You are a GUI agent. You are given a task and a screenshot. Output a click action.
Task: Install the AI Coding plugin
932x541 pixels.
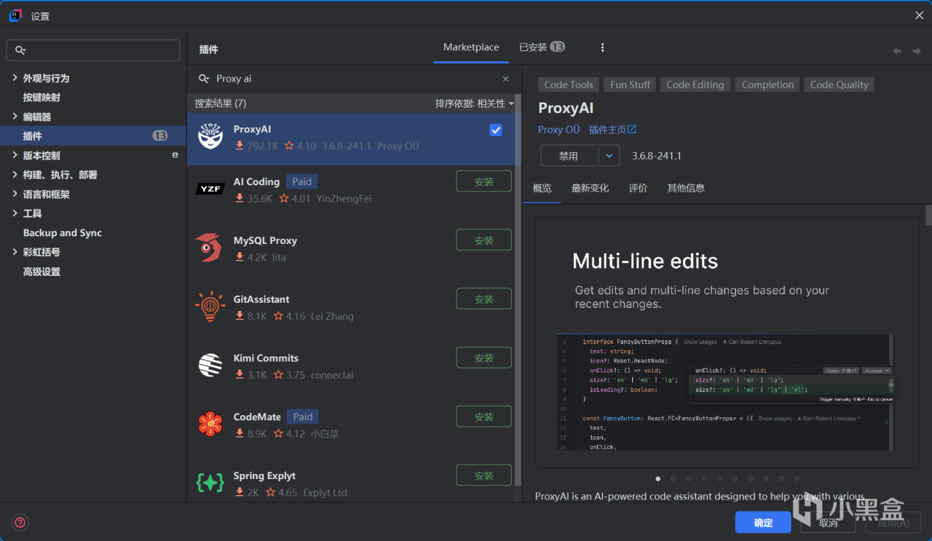[x=484, y=181]
